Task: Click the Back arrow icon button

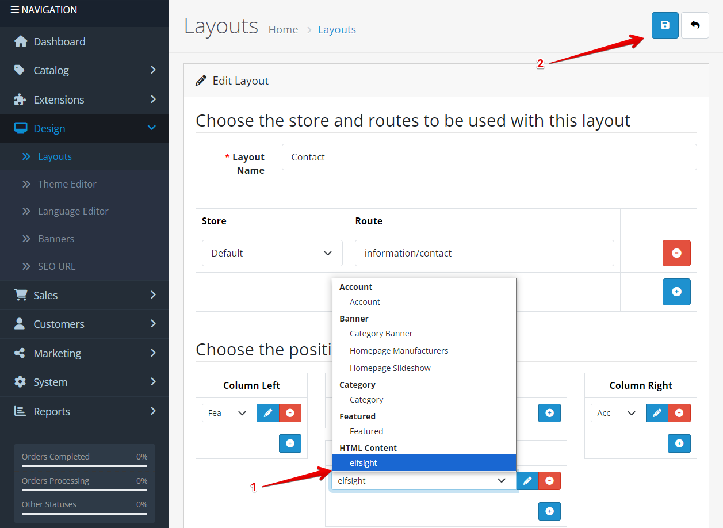Action: pyautogui.click(x=695, y=25)
